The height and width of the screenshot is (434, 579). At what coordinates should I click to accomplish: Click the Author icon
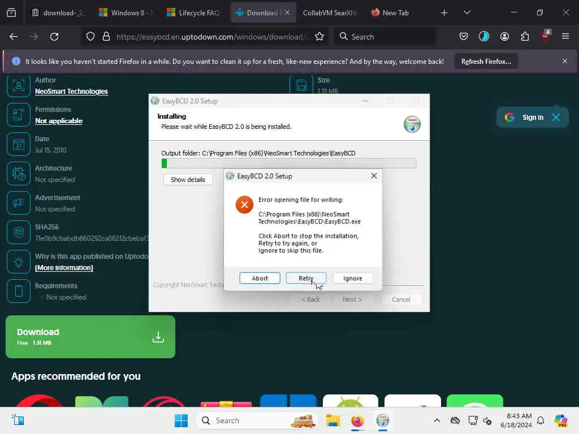click(x=19, y=85)
